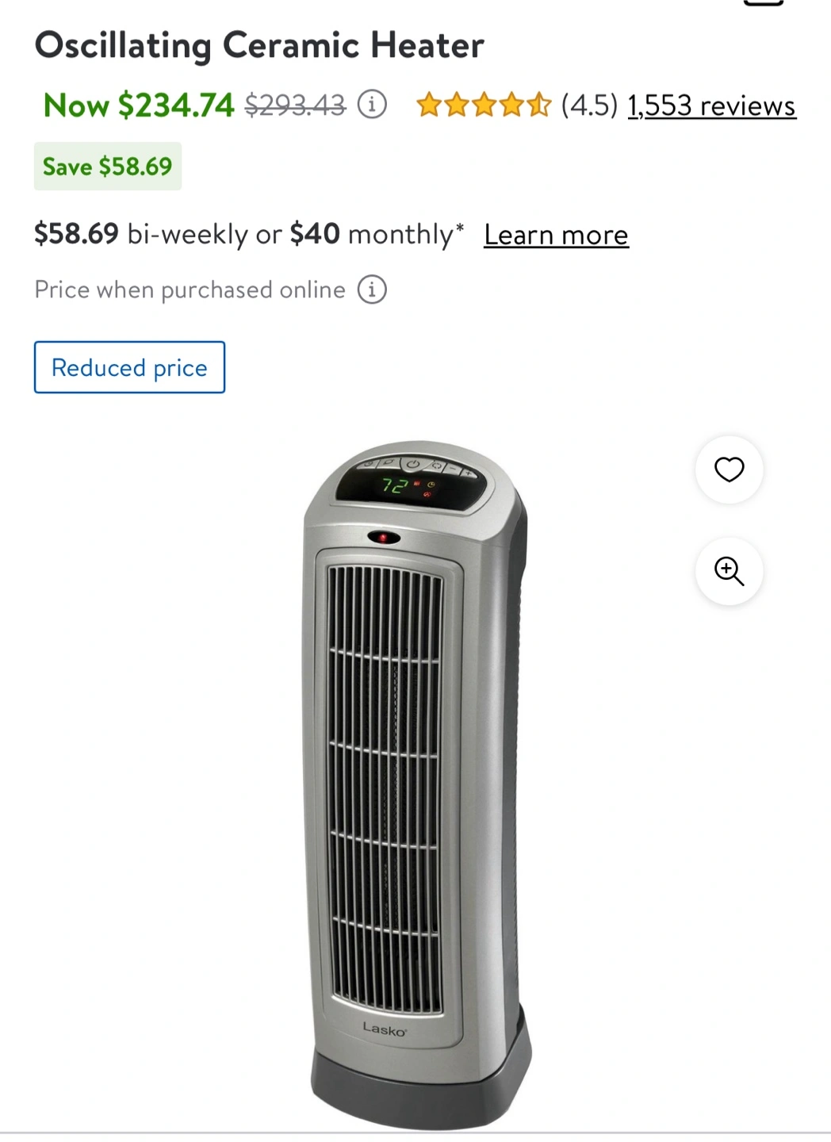Tap the crossed-out $293.43 original price

point(295,105)
